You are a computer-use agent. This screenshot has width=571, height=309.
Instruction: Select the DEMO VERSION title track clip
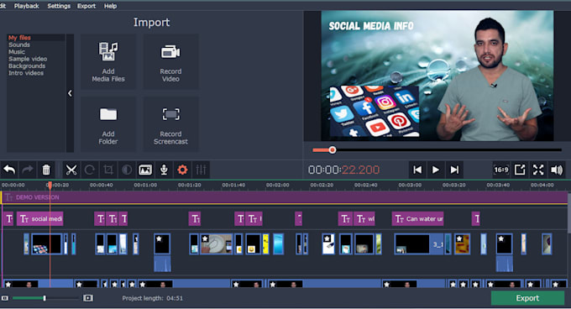coord(284,197)
